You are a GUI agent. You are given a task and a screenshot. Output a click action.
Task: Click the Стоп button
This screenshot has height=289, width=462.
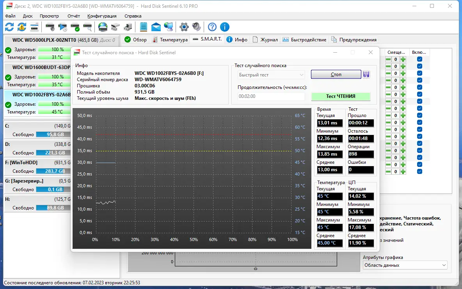click(336, 74)
